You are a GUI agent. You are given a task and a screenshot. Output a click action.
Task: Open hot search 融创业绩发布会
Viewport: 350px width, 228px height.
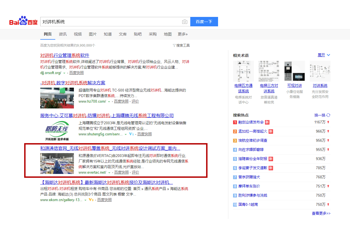tap(251, 122)
